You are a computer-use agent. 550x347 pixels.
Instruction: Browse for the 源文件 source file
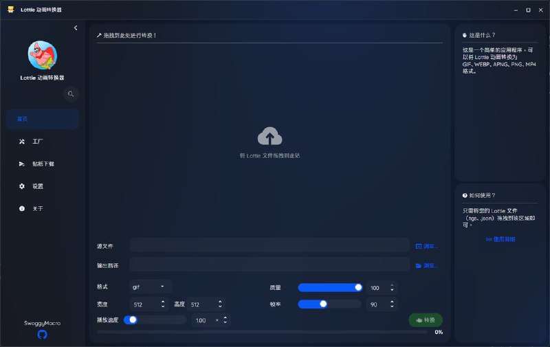pyautogui.click(x=427, y=246)
